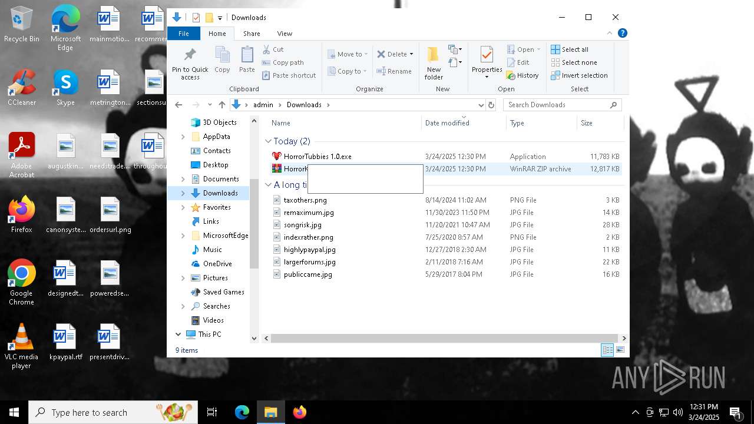Click Windows Start button

(14, 412)
